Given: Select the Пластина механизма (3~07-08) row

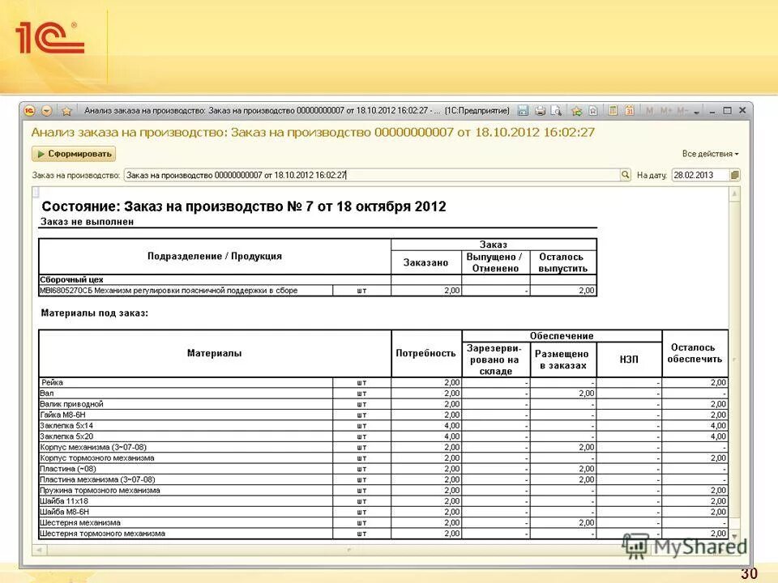Looking at the screenshot, I should click(383, 480).
